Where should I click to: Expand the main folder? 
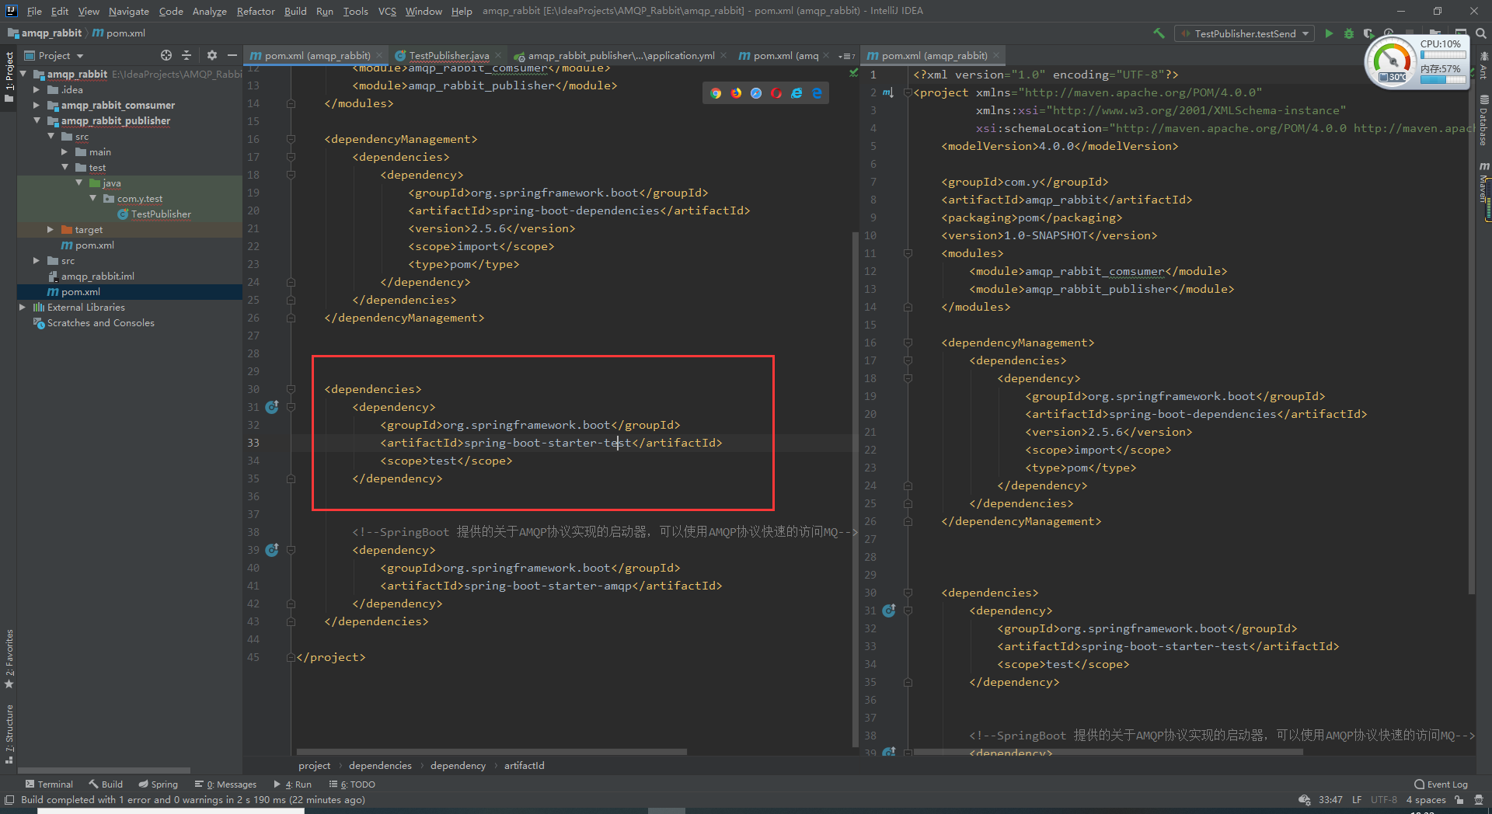[x=64, y=151]
